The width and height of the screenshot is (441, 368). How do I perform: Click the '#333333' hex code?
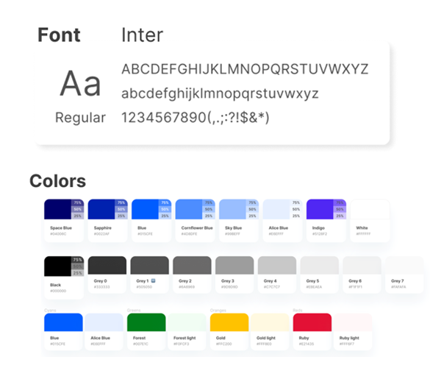tap(102, 287)
